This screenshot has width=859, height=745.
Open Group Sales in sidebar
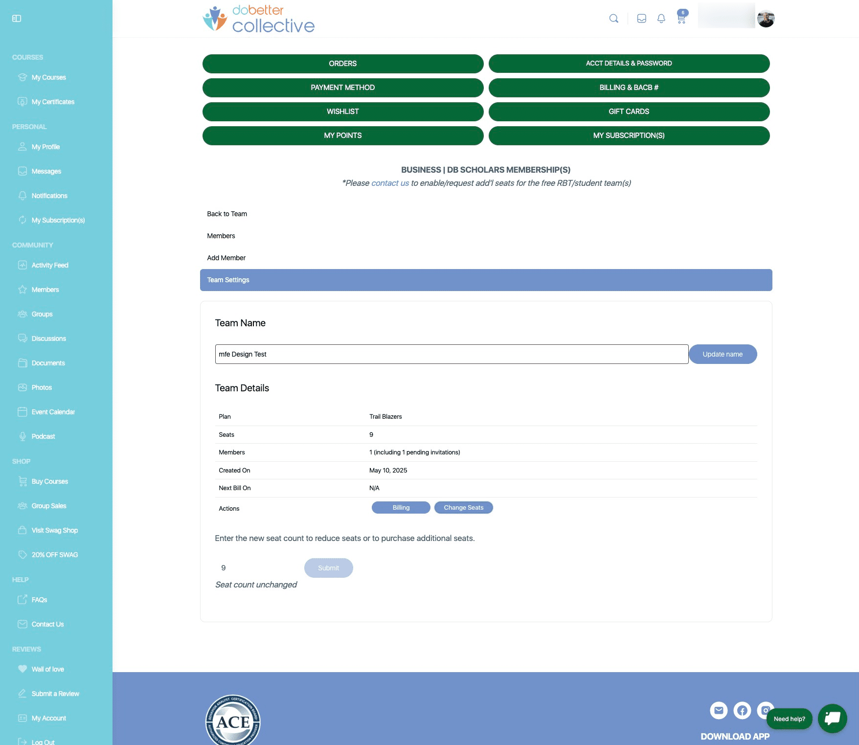49,506
